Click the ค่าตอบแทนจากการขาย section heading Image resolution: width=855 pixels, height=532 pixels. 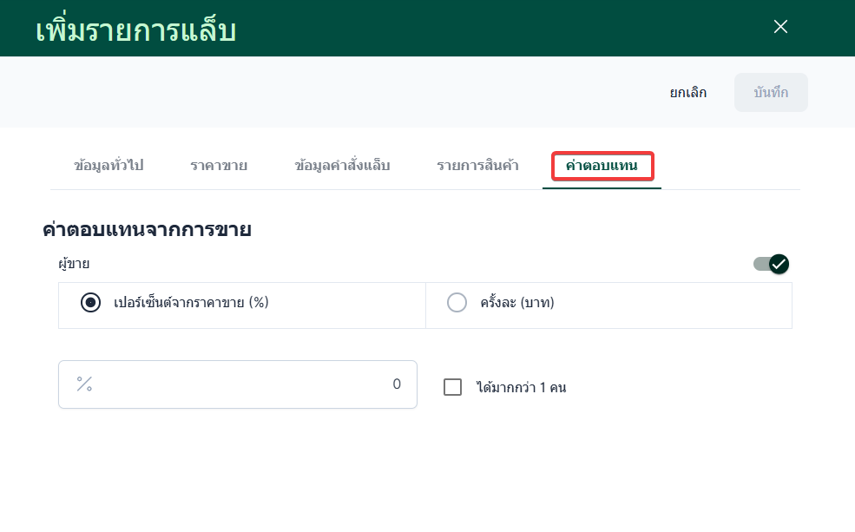[147, 230]
